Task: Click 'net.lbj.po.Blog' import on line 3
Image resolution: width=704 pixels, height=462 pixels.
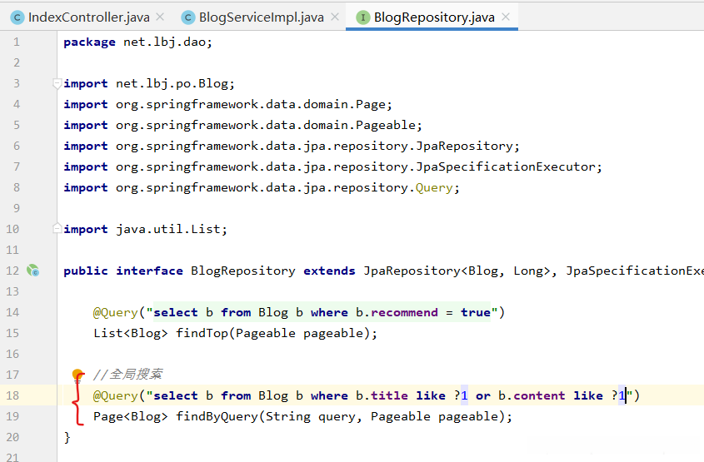Action: coord(172,84)
